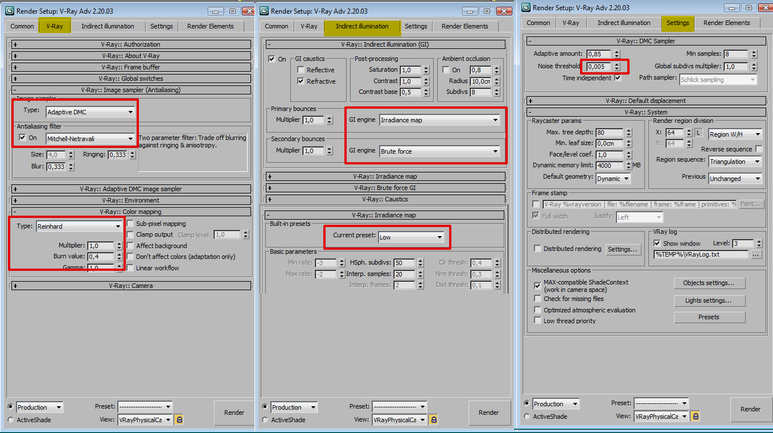This screenshot has width=773, height=433.
Task: Enable Check for missing files option
Action: (x=537, y=299)
